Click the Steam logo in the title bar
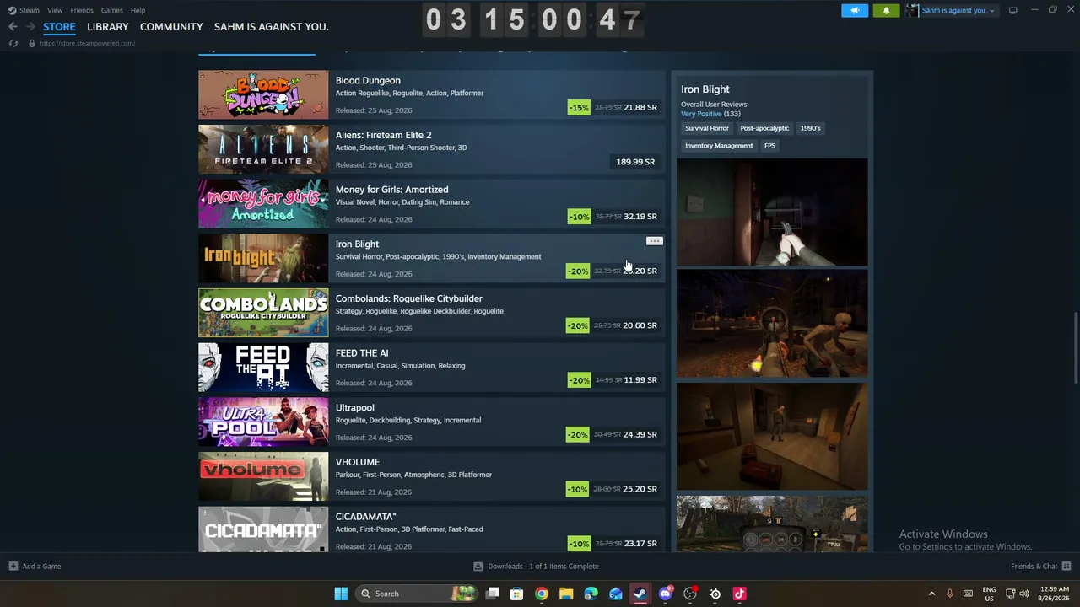The width and height of the screenshot is (1080, 607). (x=12, y=10)
